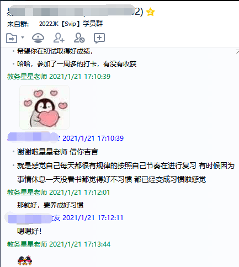This screenshot has width=239, height=267.
Task: Open the 2022JK【Svip】学员群 group link
Action: pyautogui.click(x=71, y=24)
